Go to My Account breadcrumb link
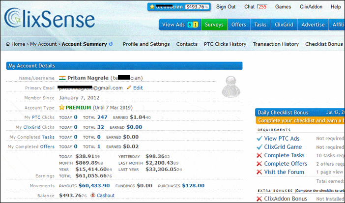 tap(43, 44)
